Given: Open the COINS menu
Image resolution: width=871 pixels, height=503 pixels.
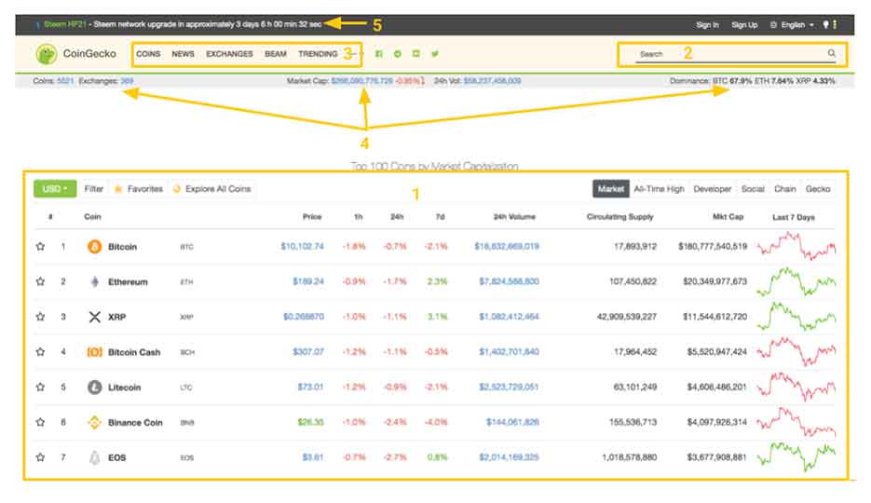Looking at the screenshot, I should (148, 54).
